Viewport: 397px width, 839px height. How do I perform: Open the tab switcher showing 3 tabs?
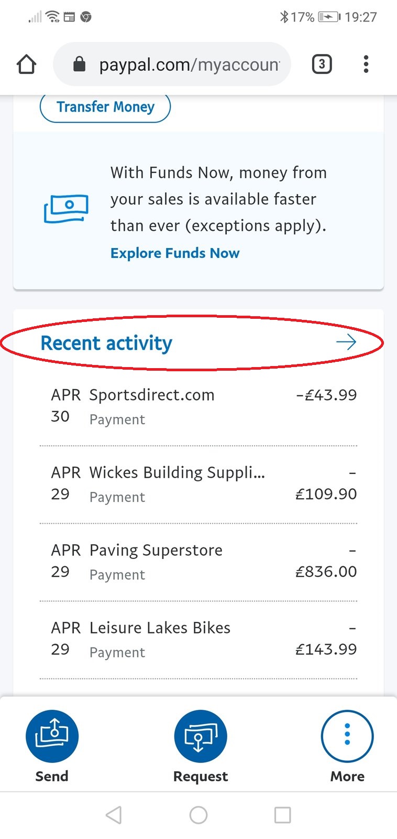[x=322, y=64]
